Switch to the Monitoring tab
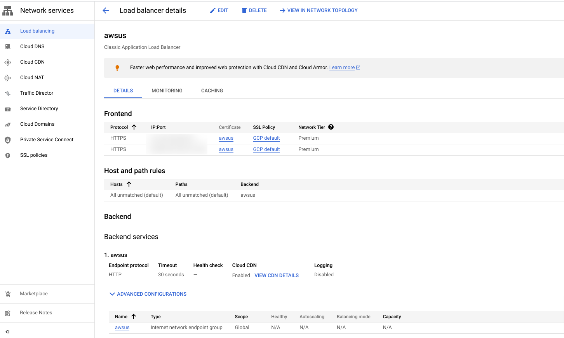 coord(167,91)
